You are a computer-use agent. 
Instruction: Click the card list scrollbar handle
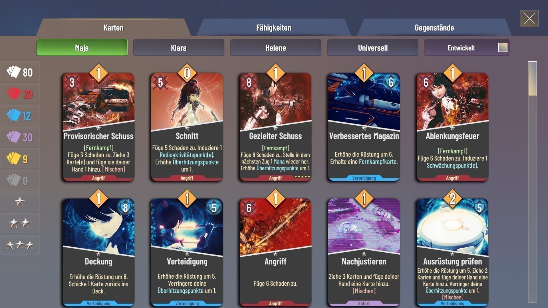533,78
